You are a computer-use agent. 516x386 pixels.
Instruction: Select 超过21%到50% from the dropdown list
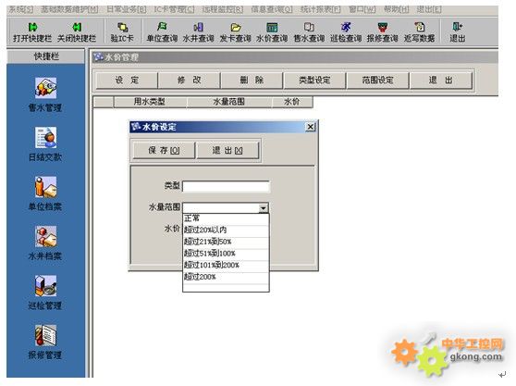point(226,242)
